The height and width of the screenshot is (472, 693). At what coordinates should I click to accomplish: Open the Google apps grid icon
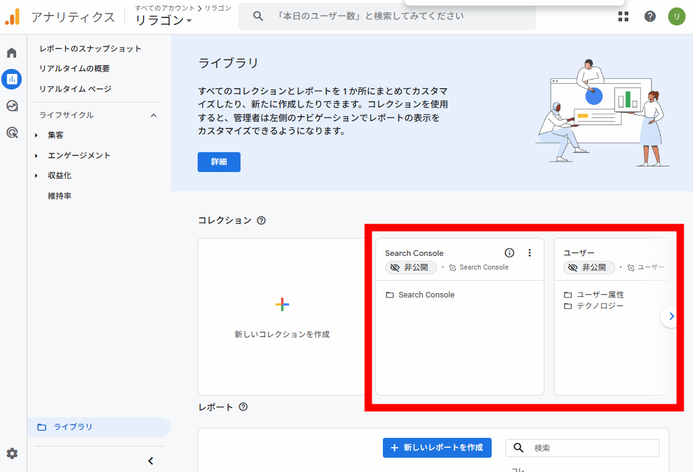tap(623, 17)
